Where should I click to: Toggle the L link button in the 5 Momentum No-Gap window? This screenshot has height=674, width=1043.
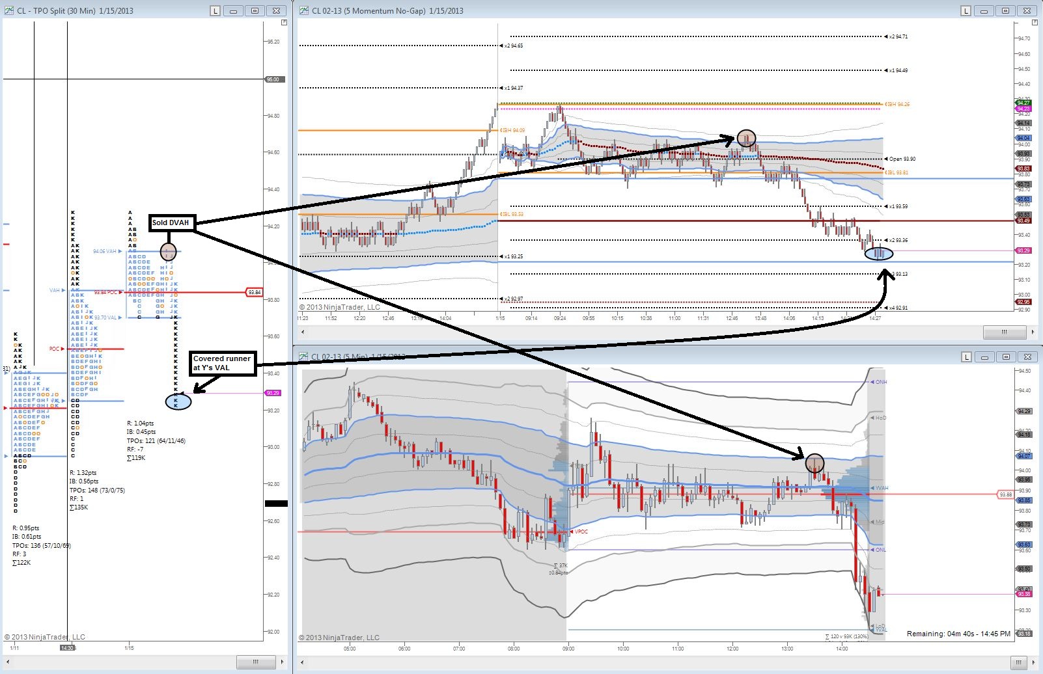tap(966, 11)
